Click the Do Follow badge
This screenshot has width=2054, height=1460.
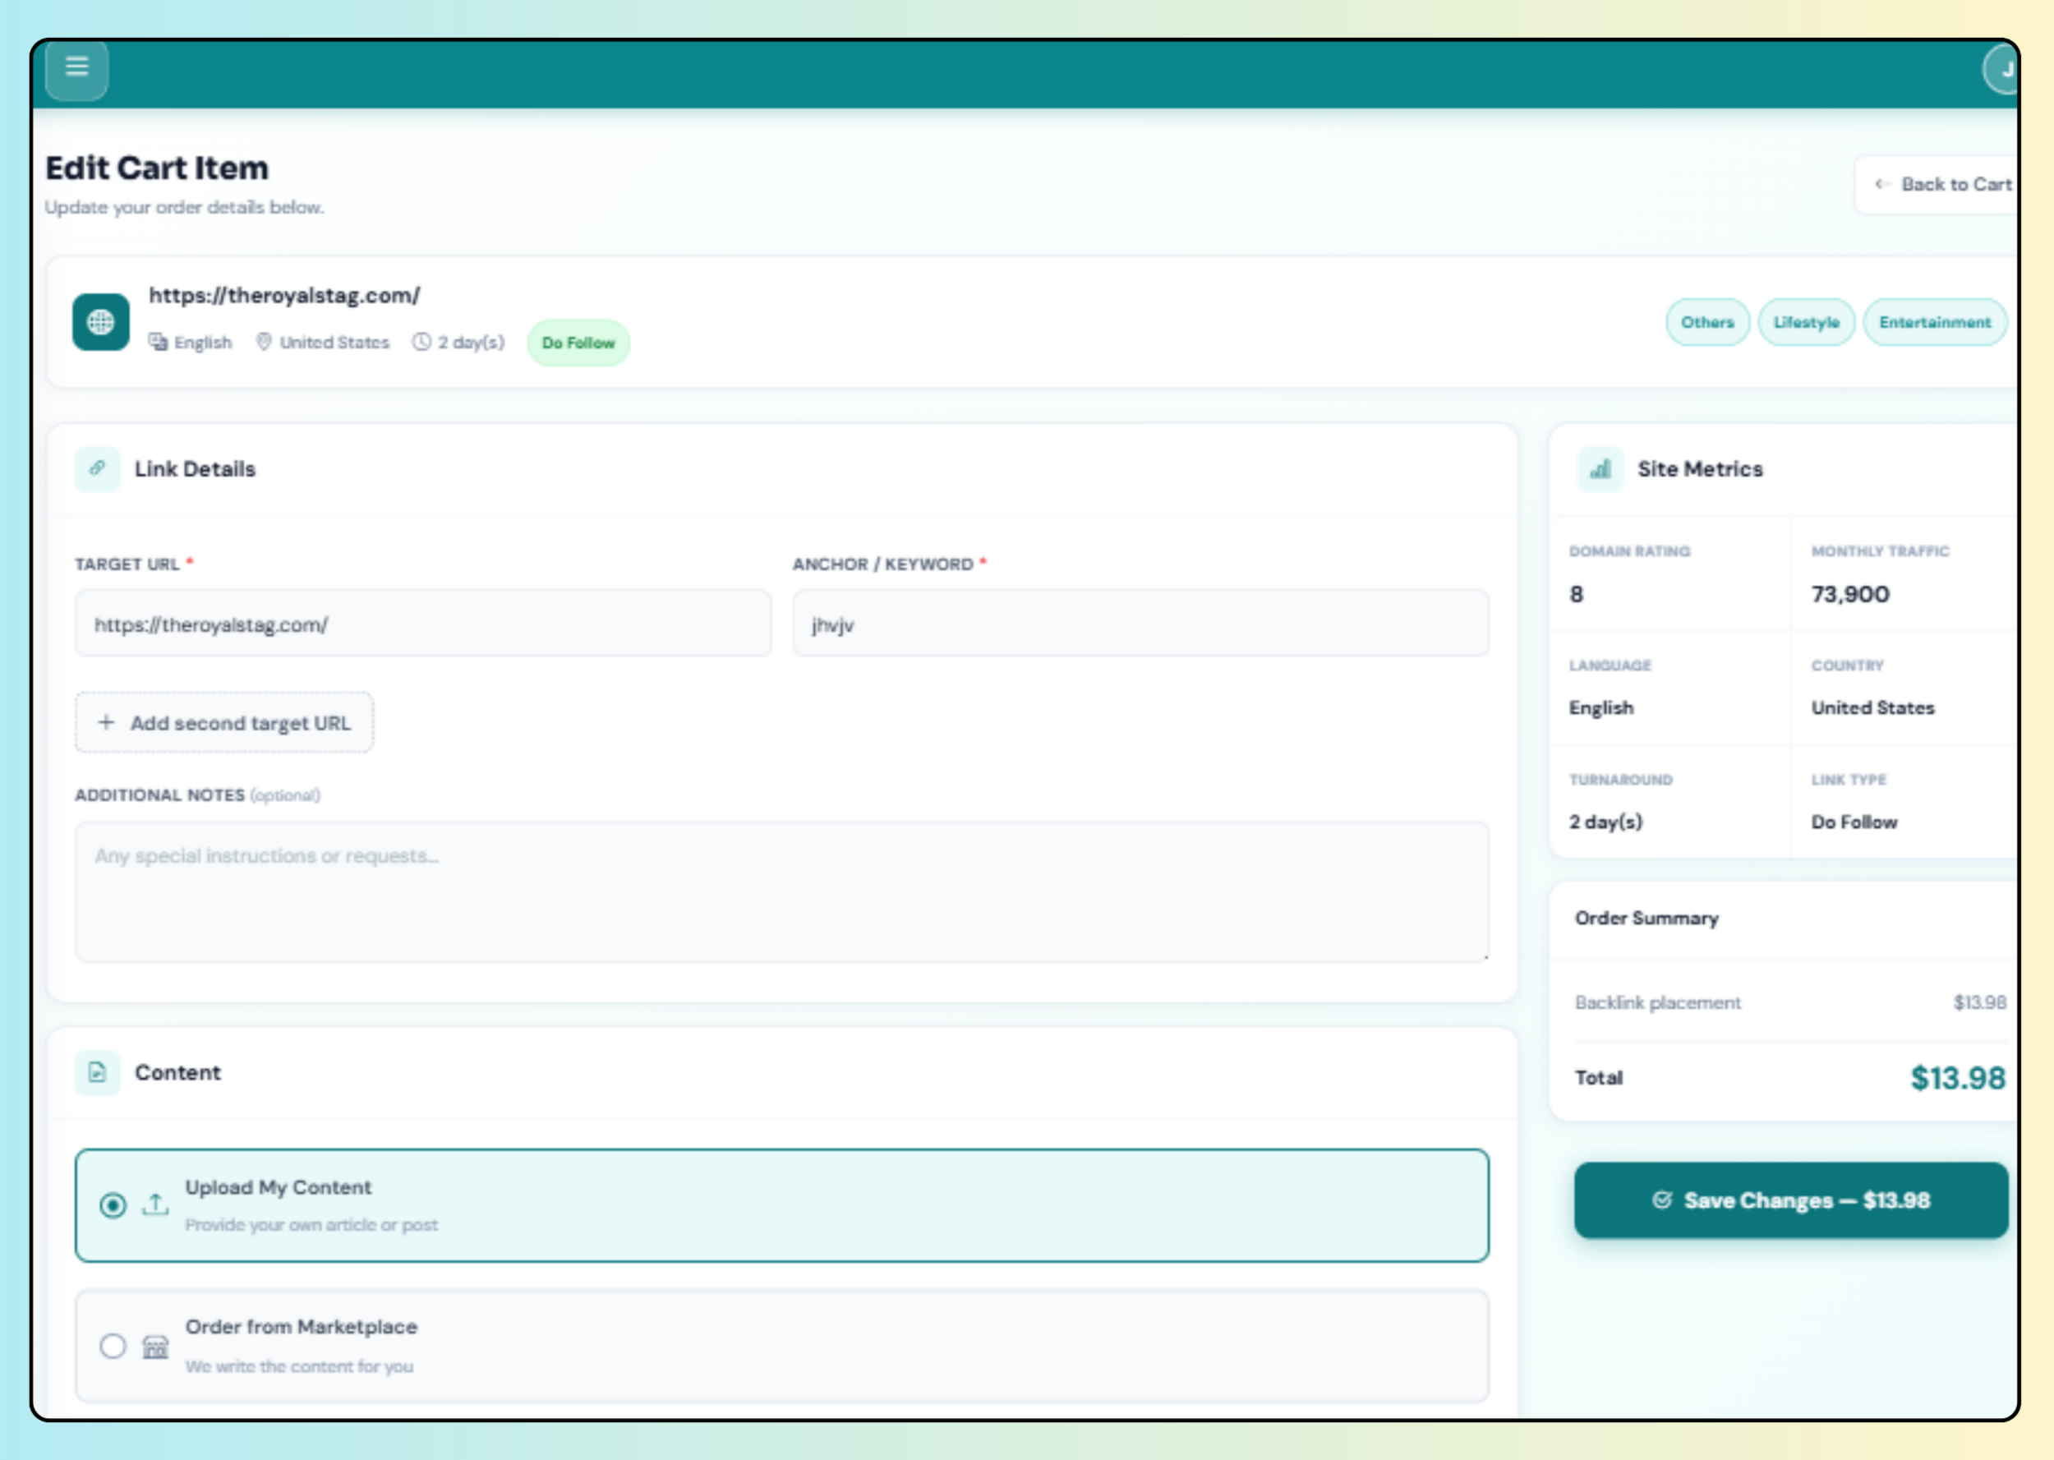pyautogui.click(x=578, y=343)
